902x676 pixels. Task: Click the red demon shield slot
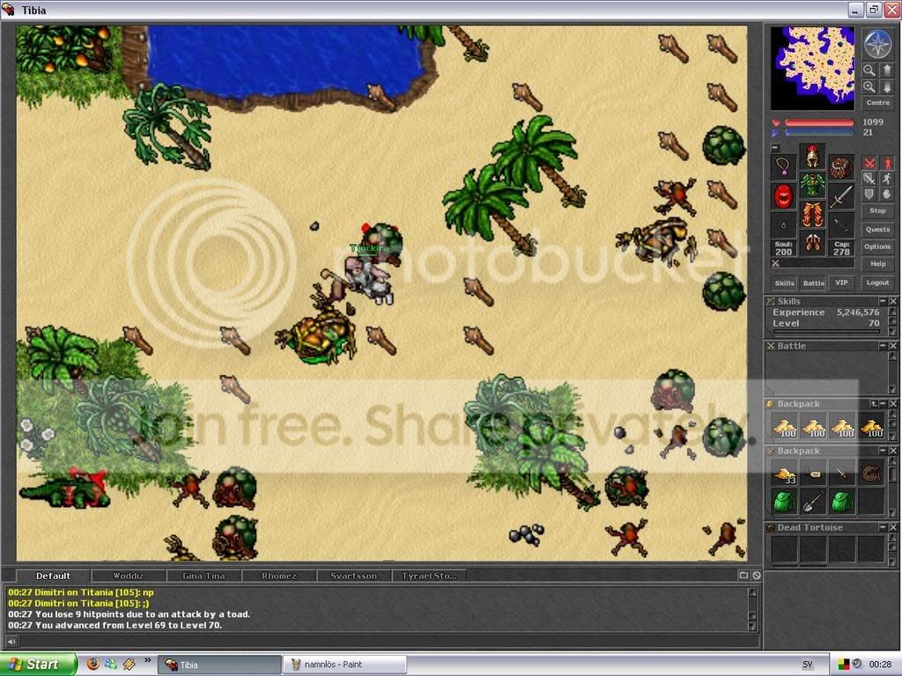pos(783,196)
